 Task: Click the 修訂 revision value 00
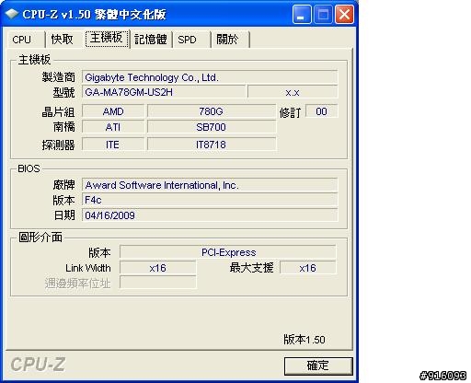(x=322, y=111)
